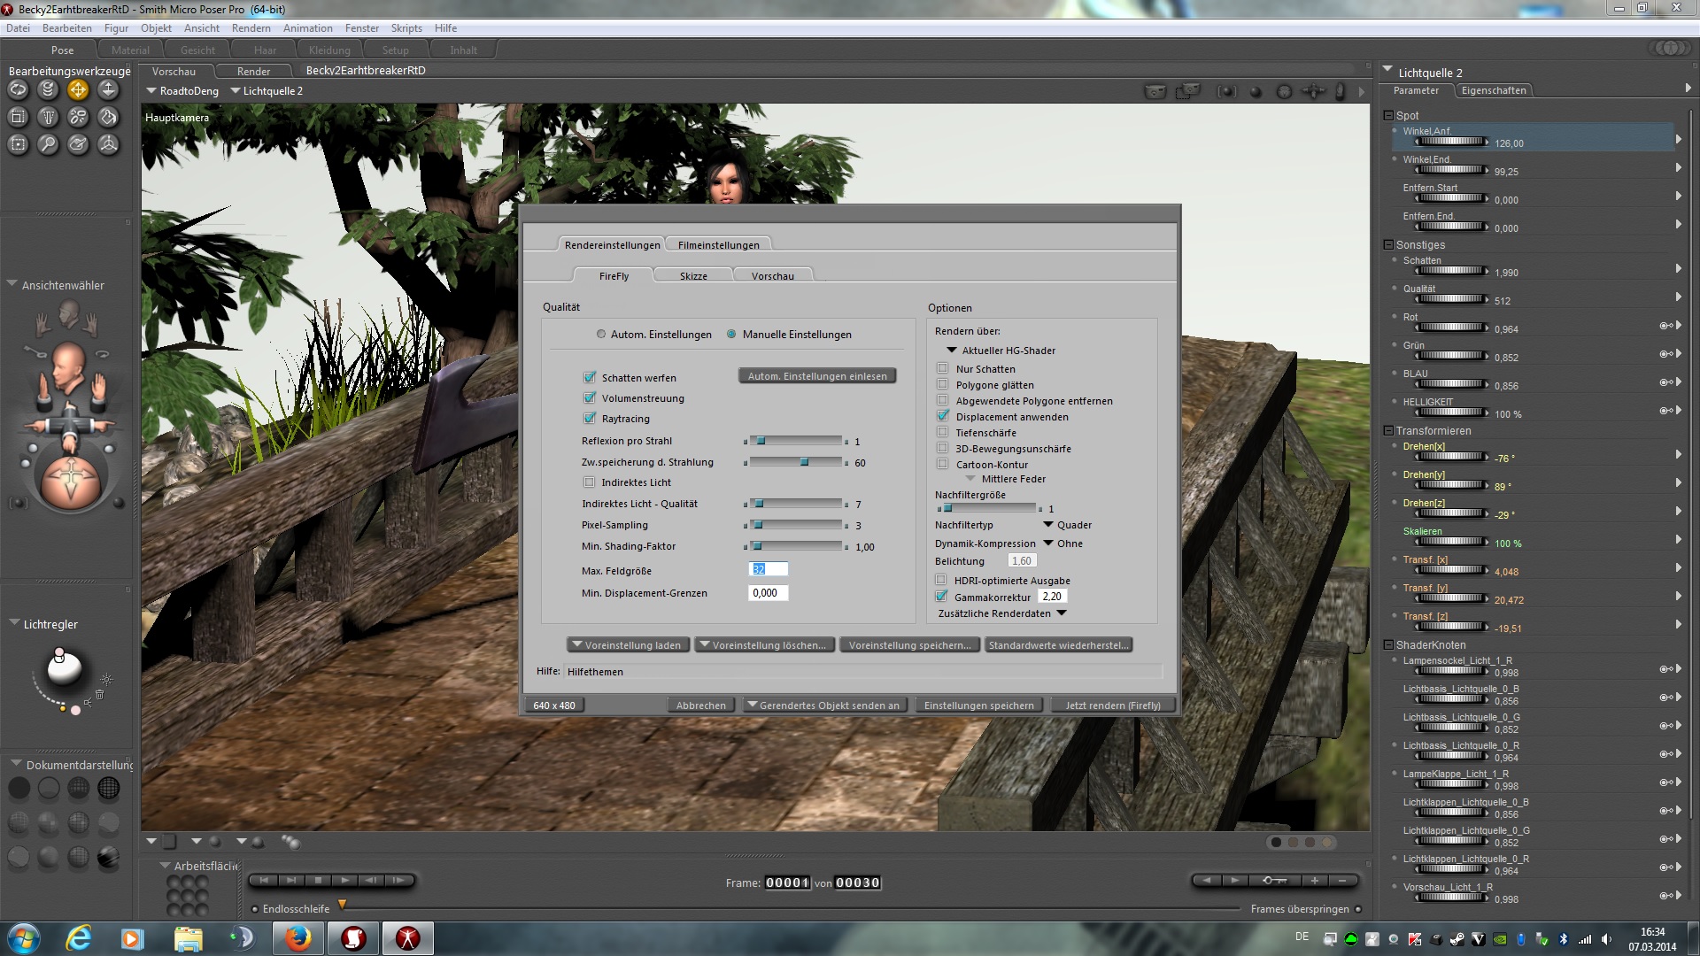Switch to the Firefox taskbar icon
Image resolution: width=1700 pixels, height=956 pixels.
(297, 937)
